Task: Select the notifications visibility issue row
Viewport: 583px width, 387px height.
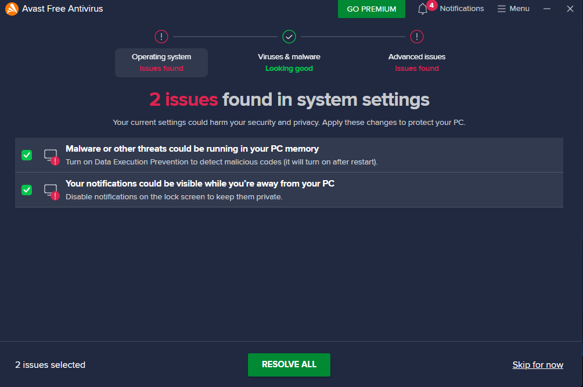Action: tap(289, 190)
